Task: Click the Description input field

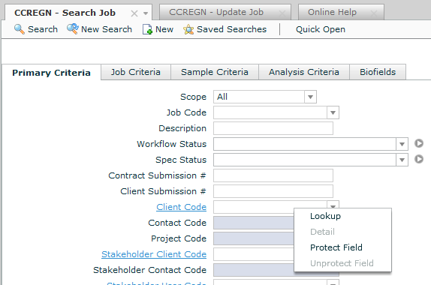Action: (x=273, y=128)
